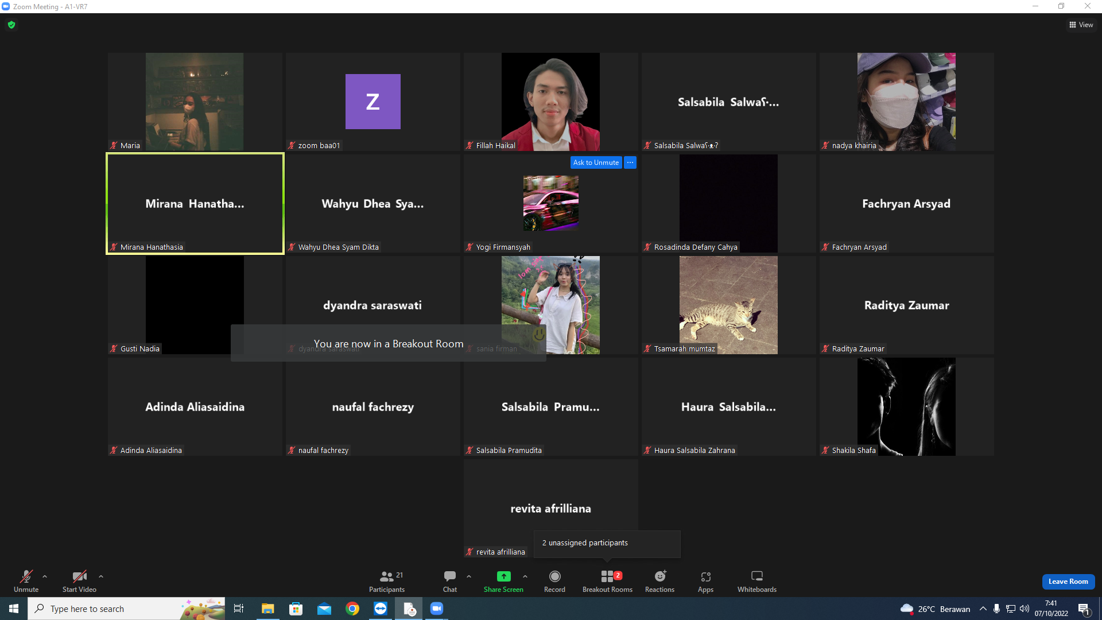This screenshot has width=1102, height=620.
Task: Open the Mail app from the taskbar
Action: click(324, 609)
